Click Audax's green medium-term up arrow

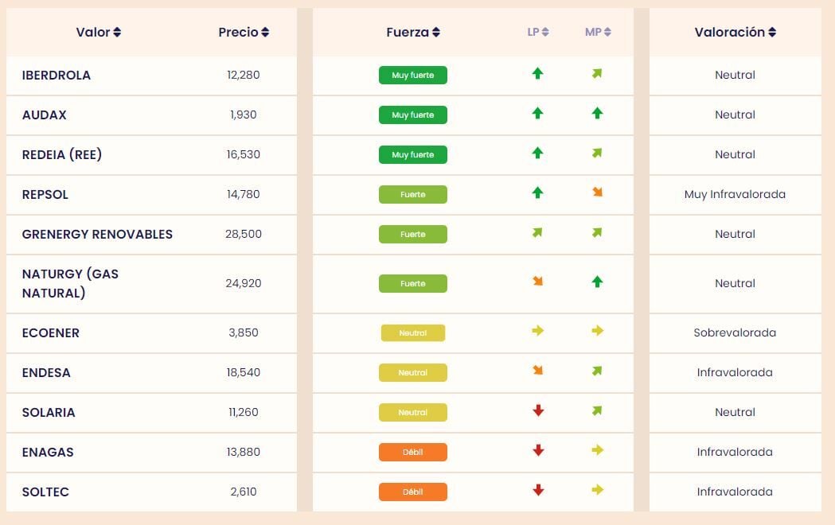click(597, 114)
